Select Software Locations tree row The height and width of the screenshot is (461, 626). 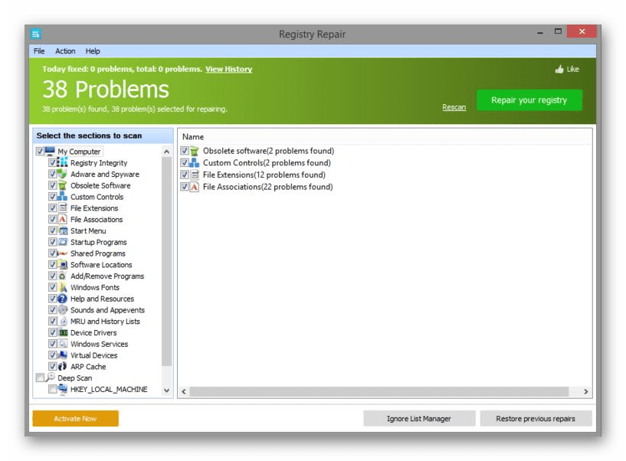click(x=101, y=265)
